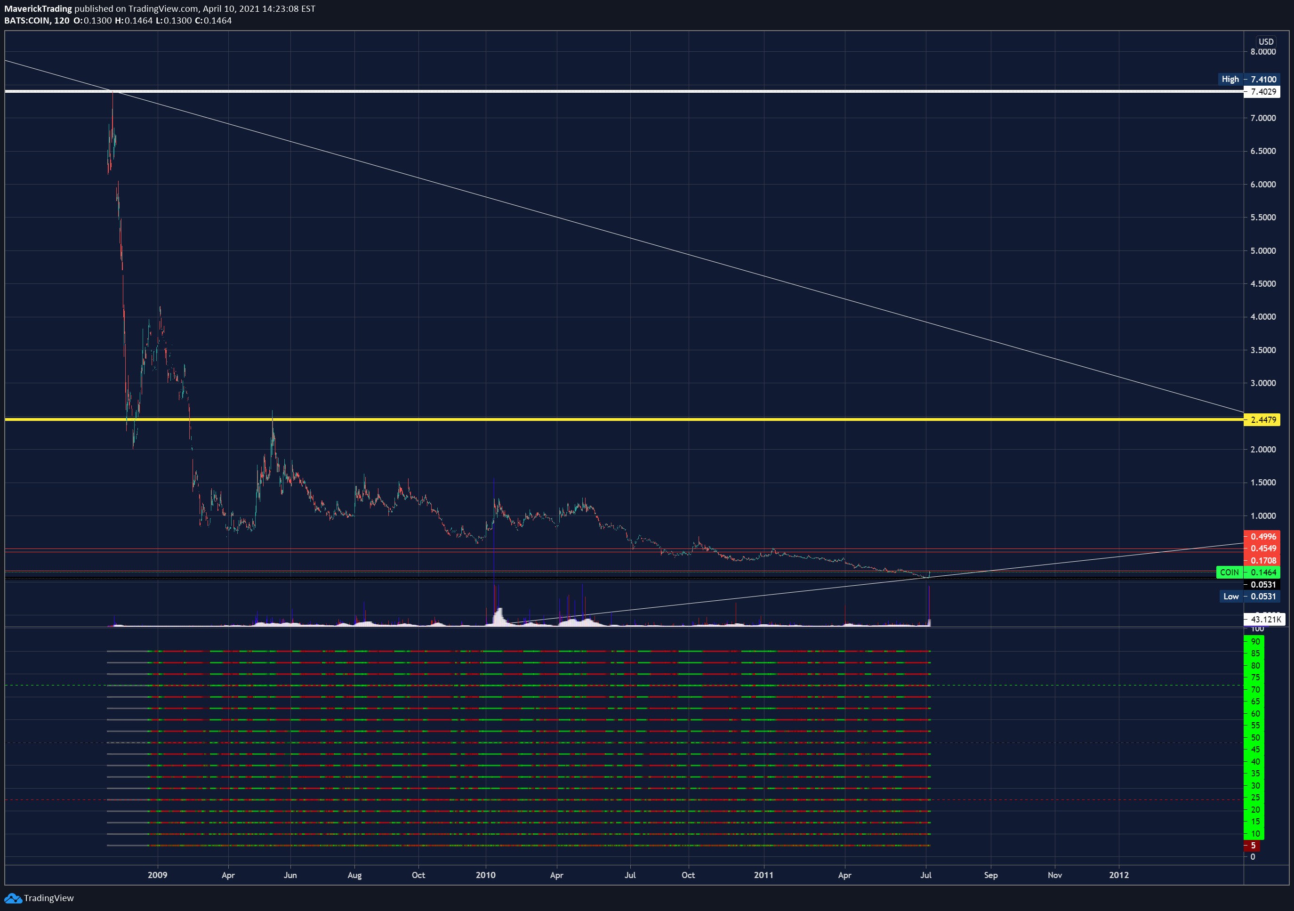Click the red 0.1708 price label
1294x911 pixels.
pos(1263,560)
